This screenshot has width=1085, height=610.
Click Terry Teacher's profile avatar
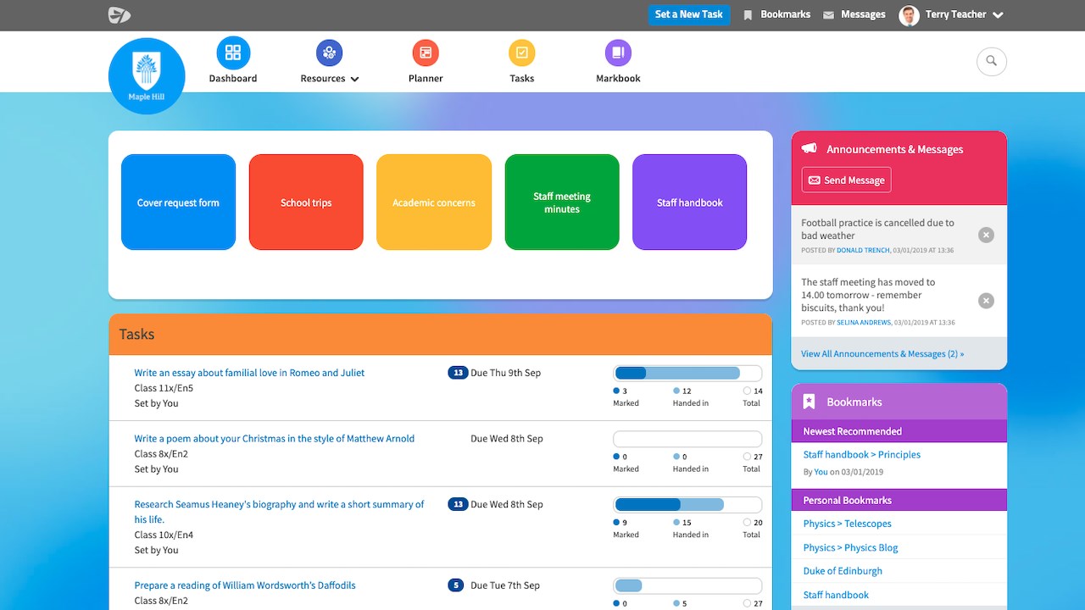909,15
